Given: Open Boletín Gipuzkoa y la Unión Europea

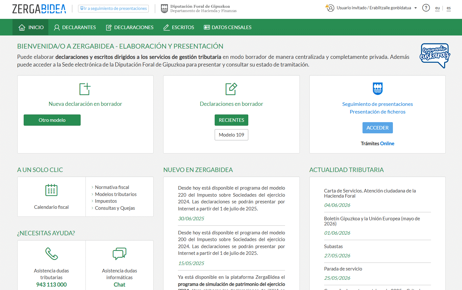Looking at the screenshot, I should click(372, 221).
